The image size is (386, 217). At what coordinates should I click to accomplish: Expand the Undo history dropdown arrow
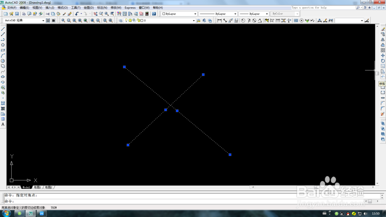click(81, 14)
